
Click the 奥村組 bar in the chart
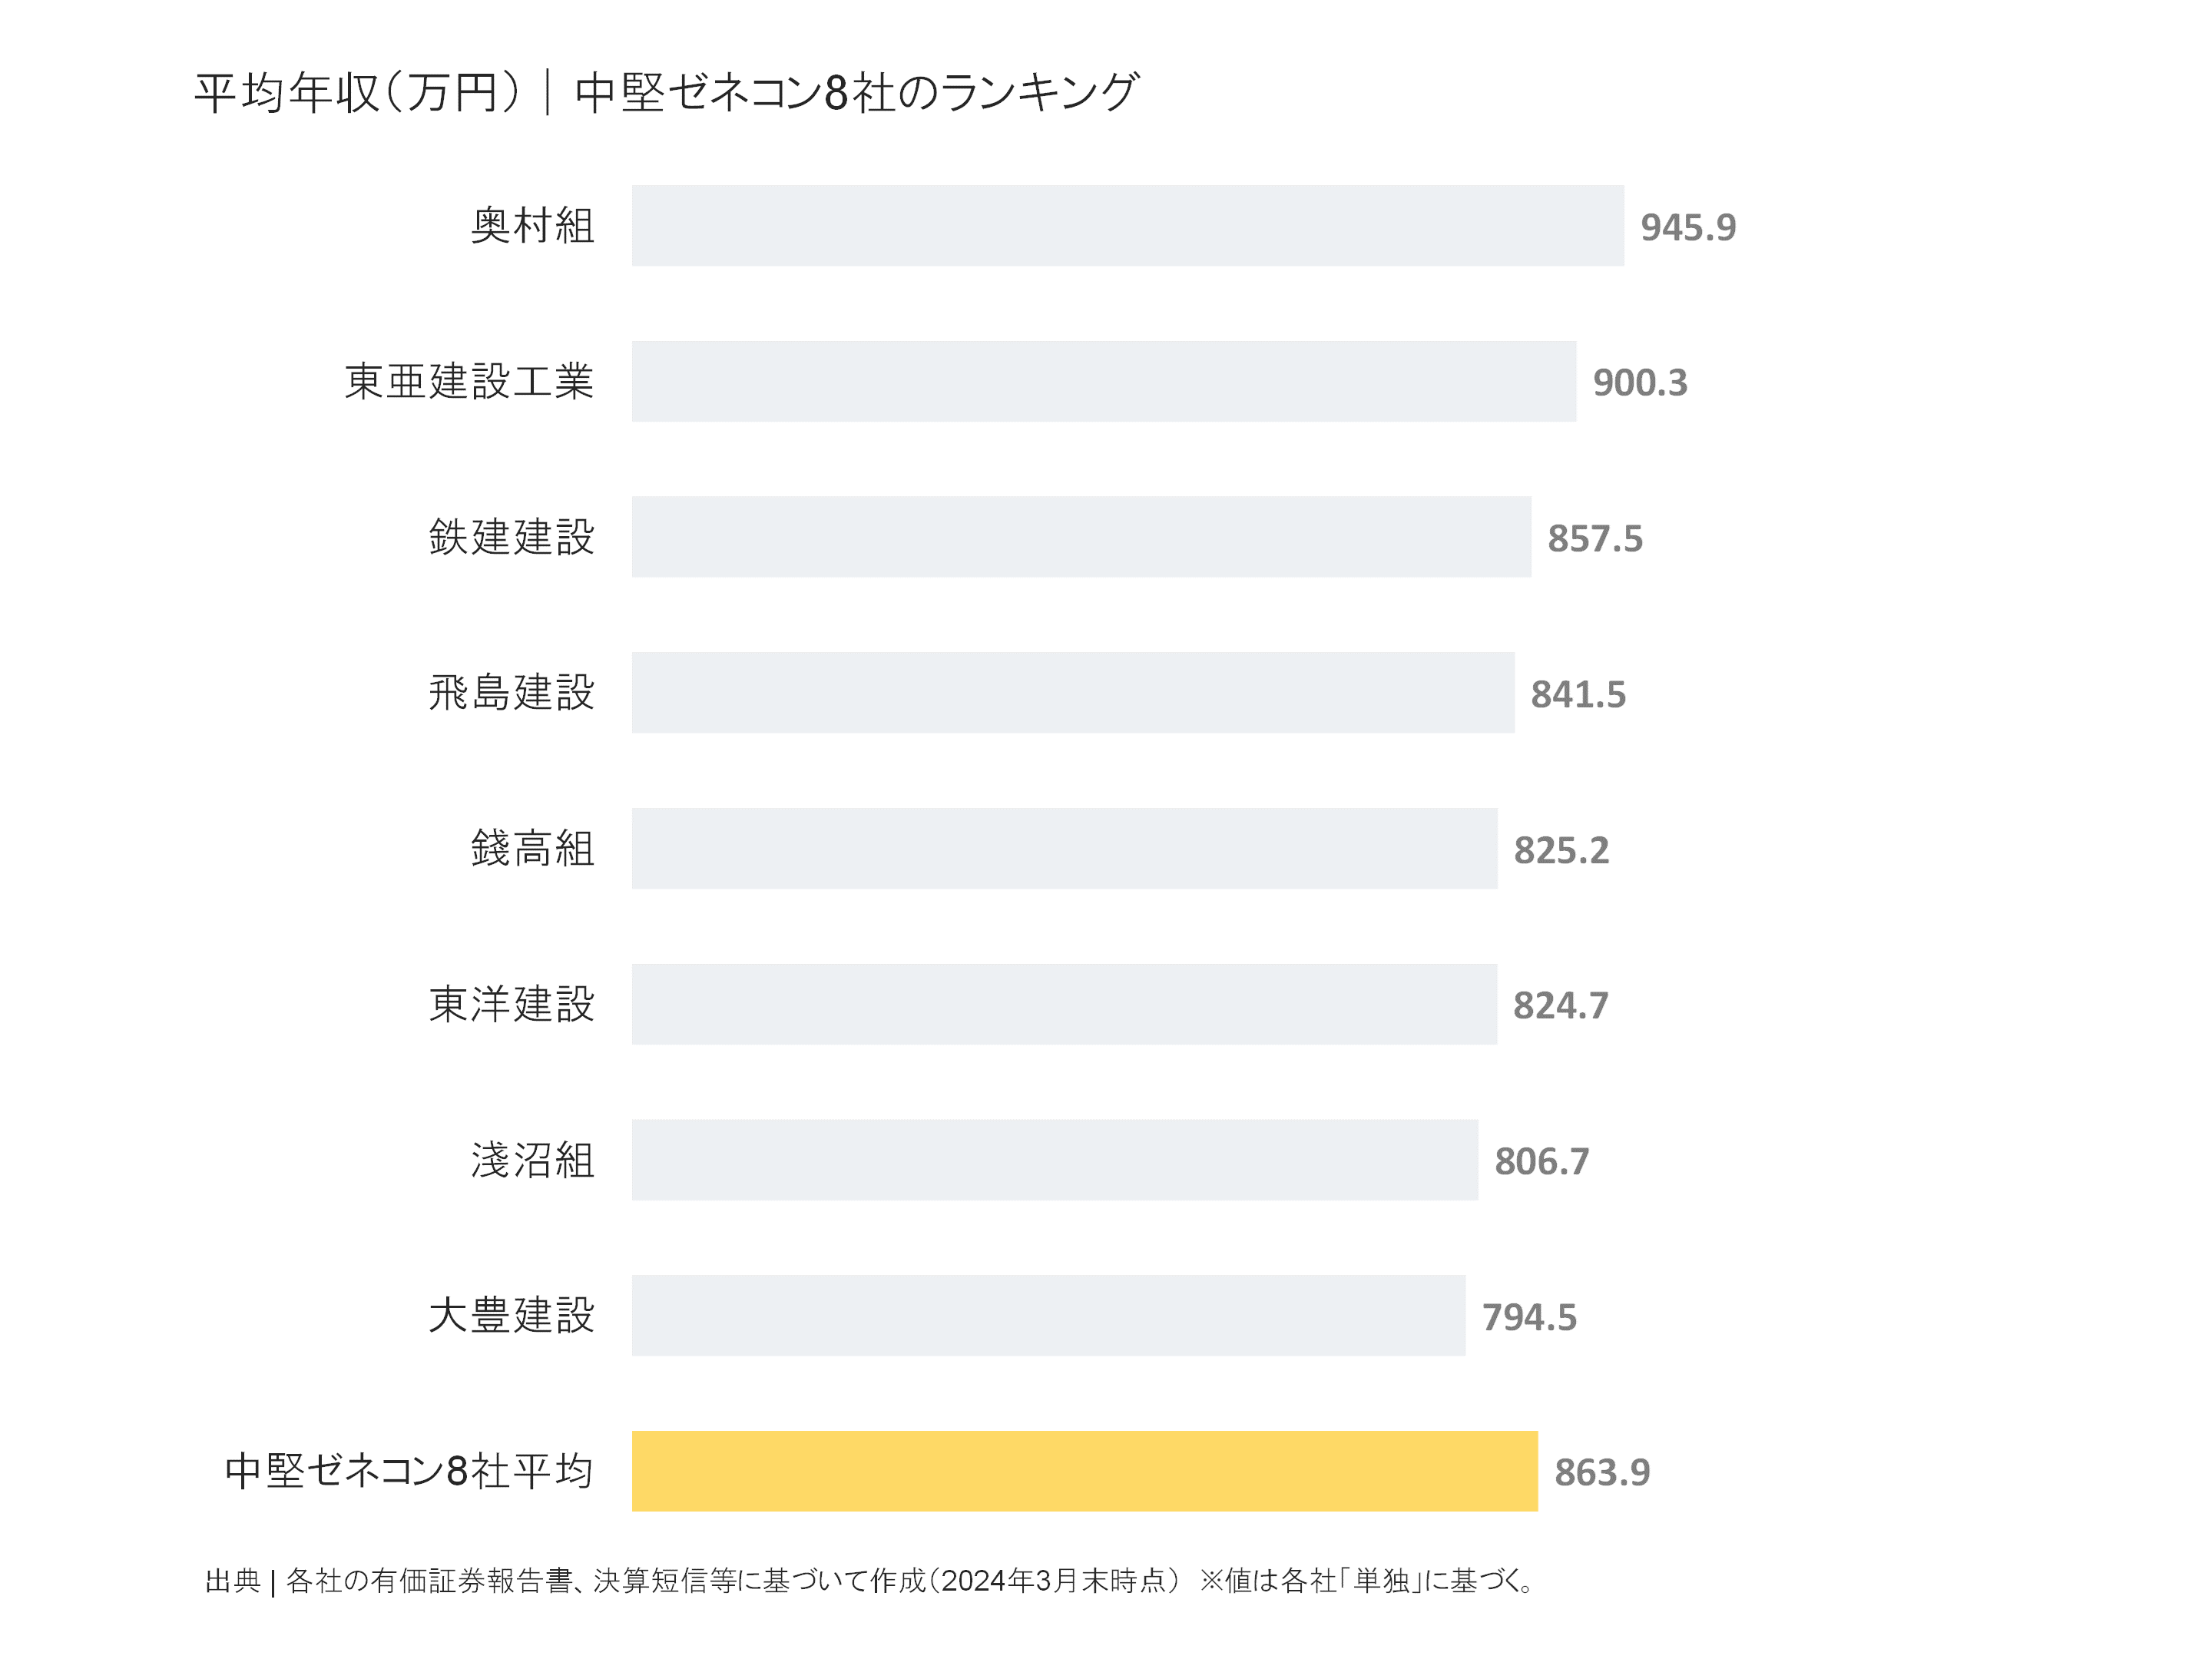pos(1127,226)
